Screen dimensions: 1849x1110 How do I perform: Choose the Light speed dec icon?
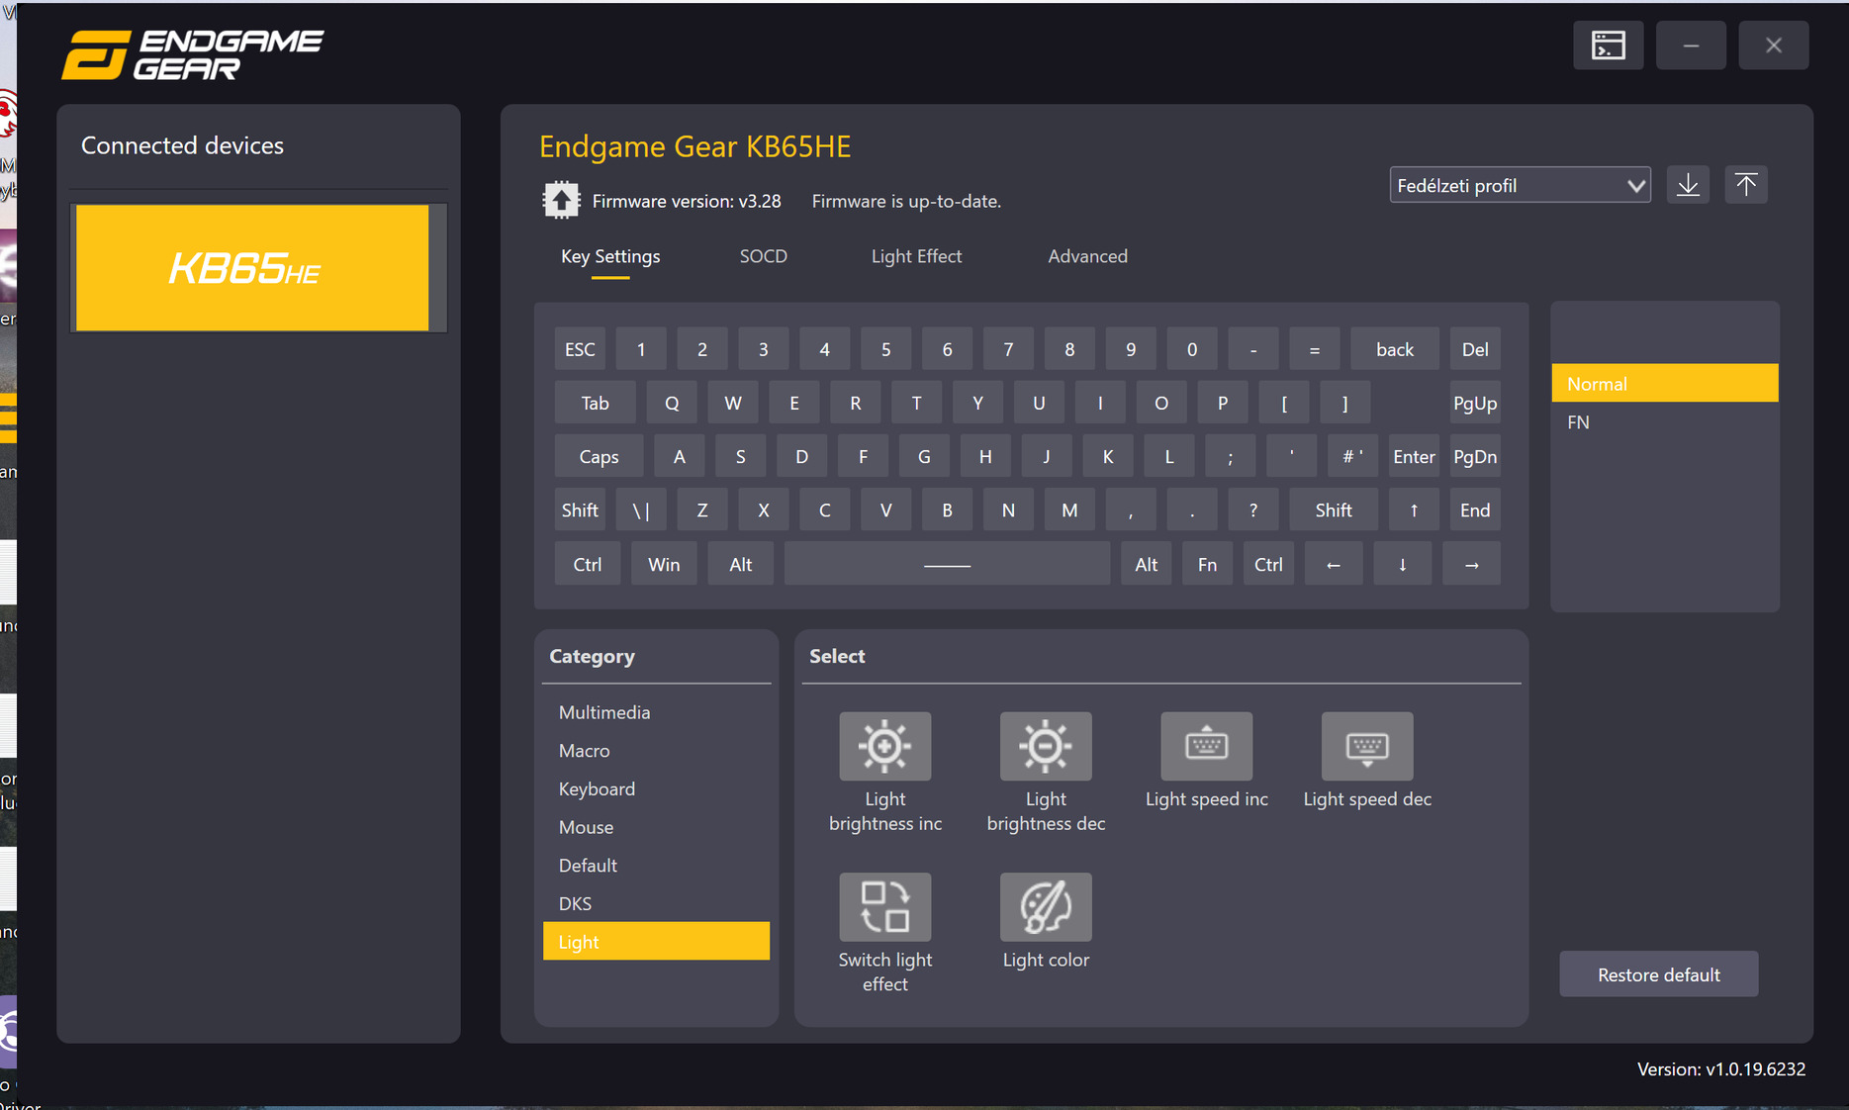(1367, 746)
